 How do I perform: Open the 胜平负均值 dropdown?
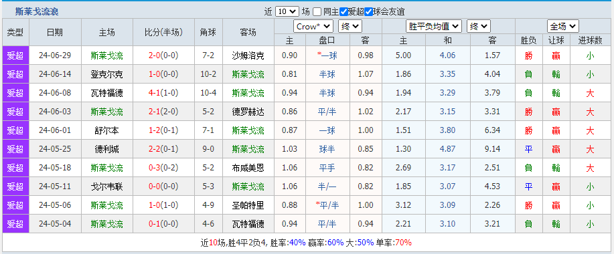click(433, 26)
